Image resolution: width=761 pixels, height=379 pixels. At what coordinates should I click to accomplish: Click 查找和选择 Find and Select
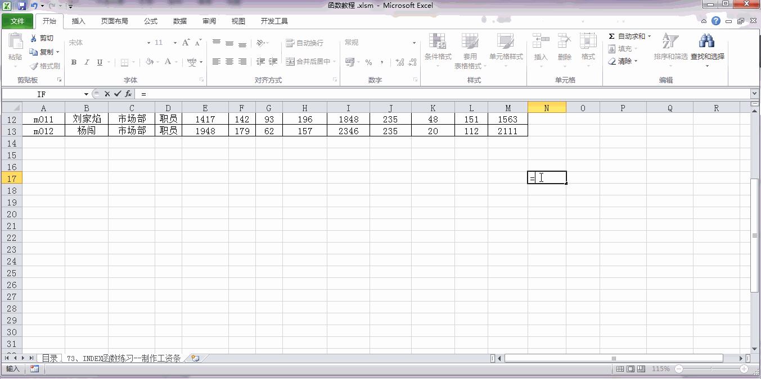coord(706,48)
